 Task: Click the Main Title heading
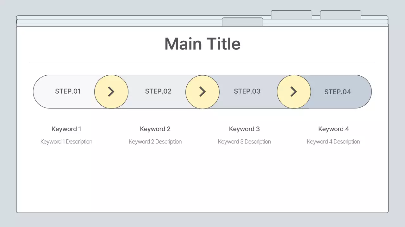pos(202,44)
